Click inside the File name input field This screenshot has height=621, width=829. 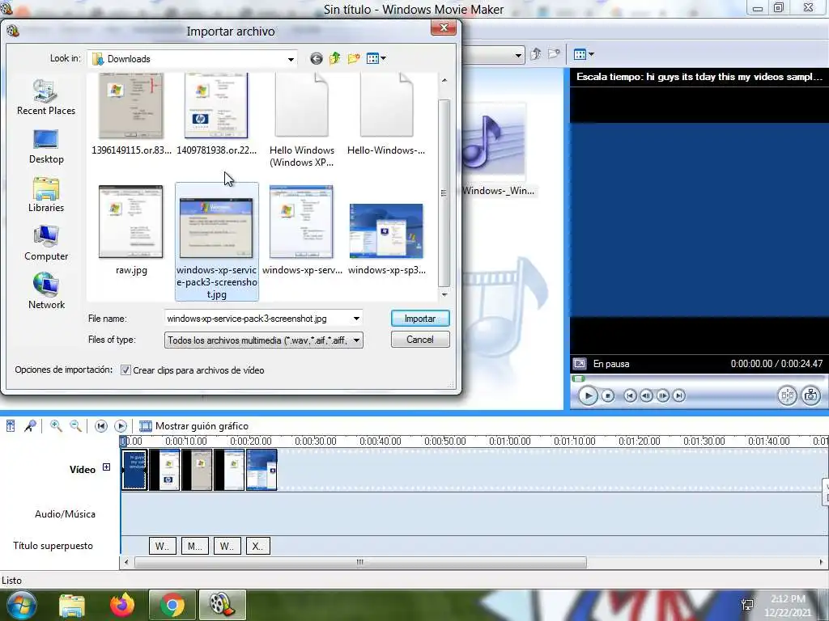[x=258, y=319]
